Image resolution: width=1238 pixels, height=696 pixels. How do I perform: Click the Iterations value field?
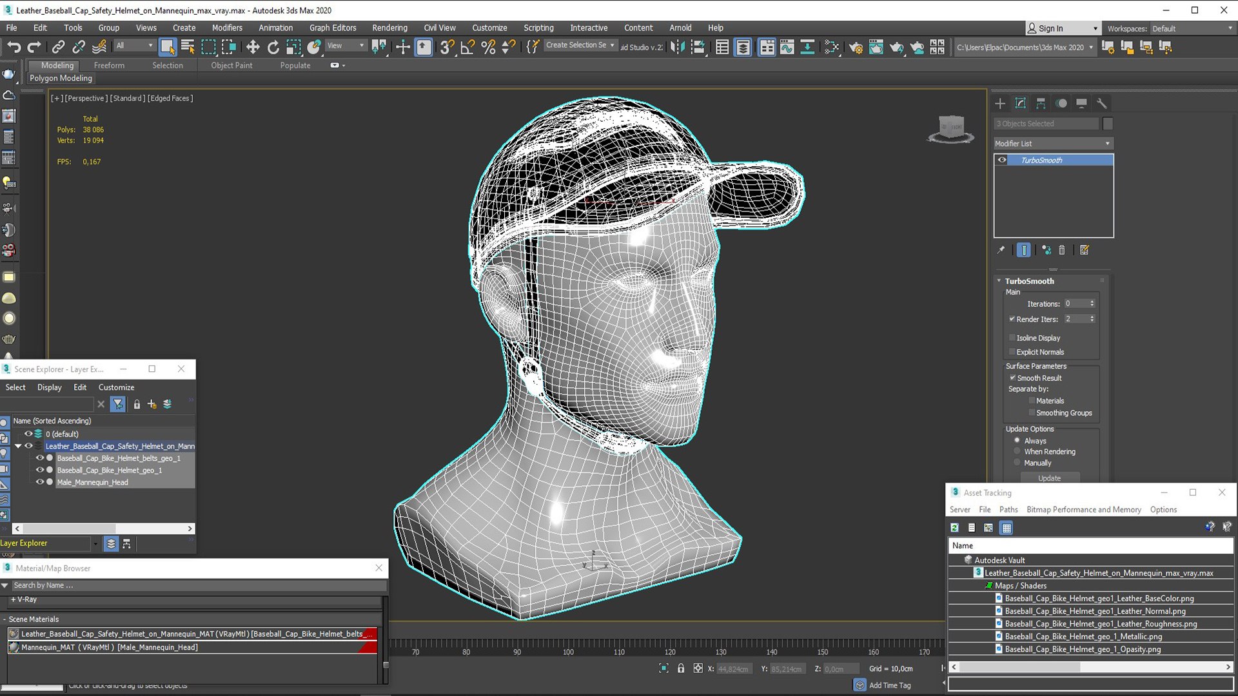[x=1076, y=304]
